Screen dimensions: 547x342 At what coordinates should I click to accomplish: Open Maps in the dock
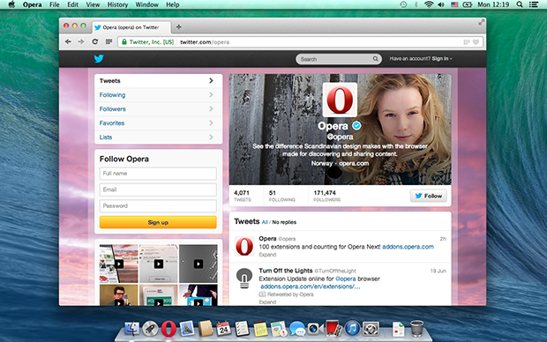279,329
